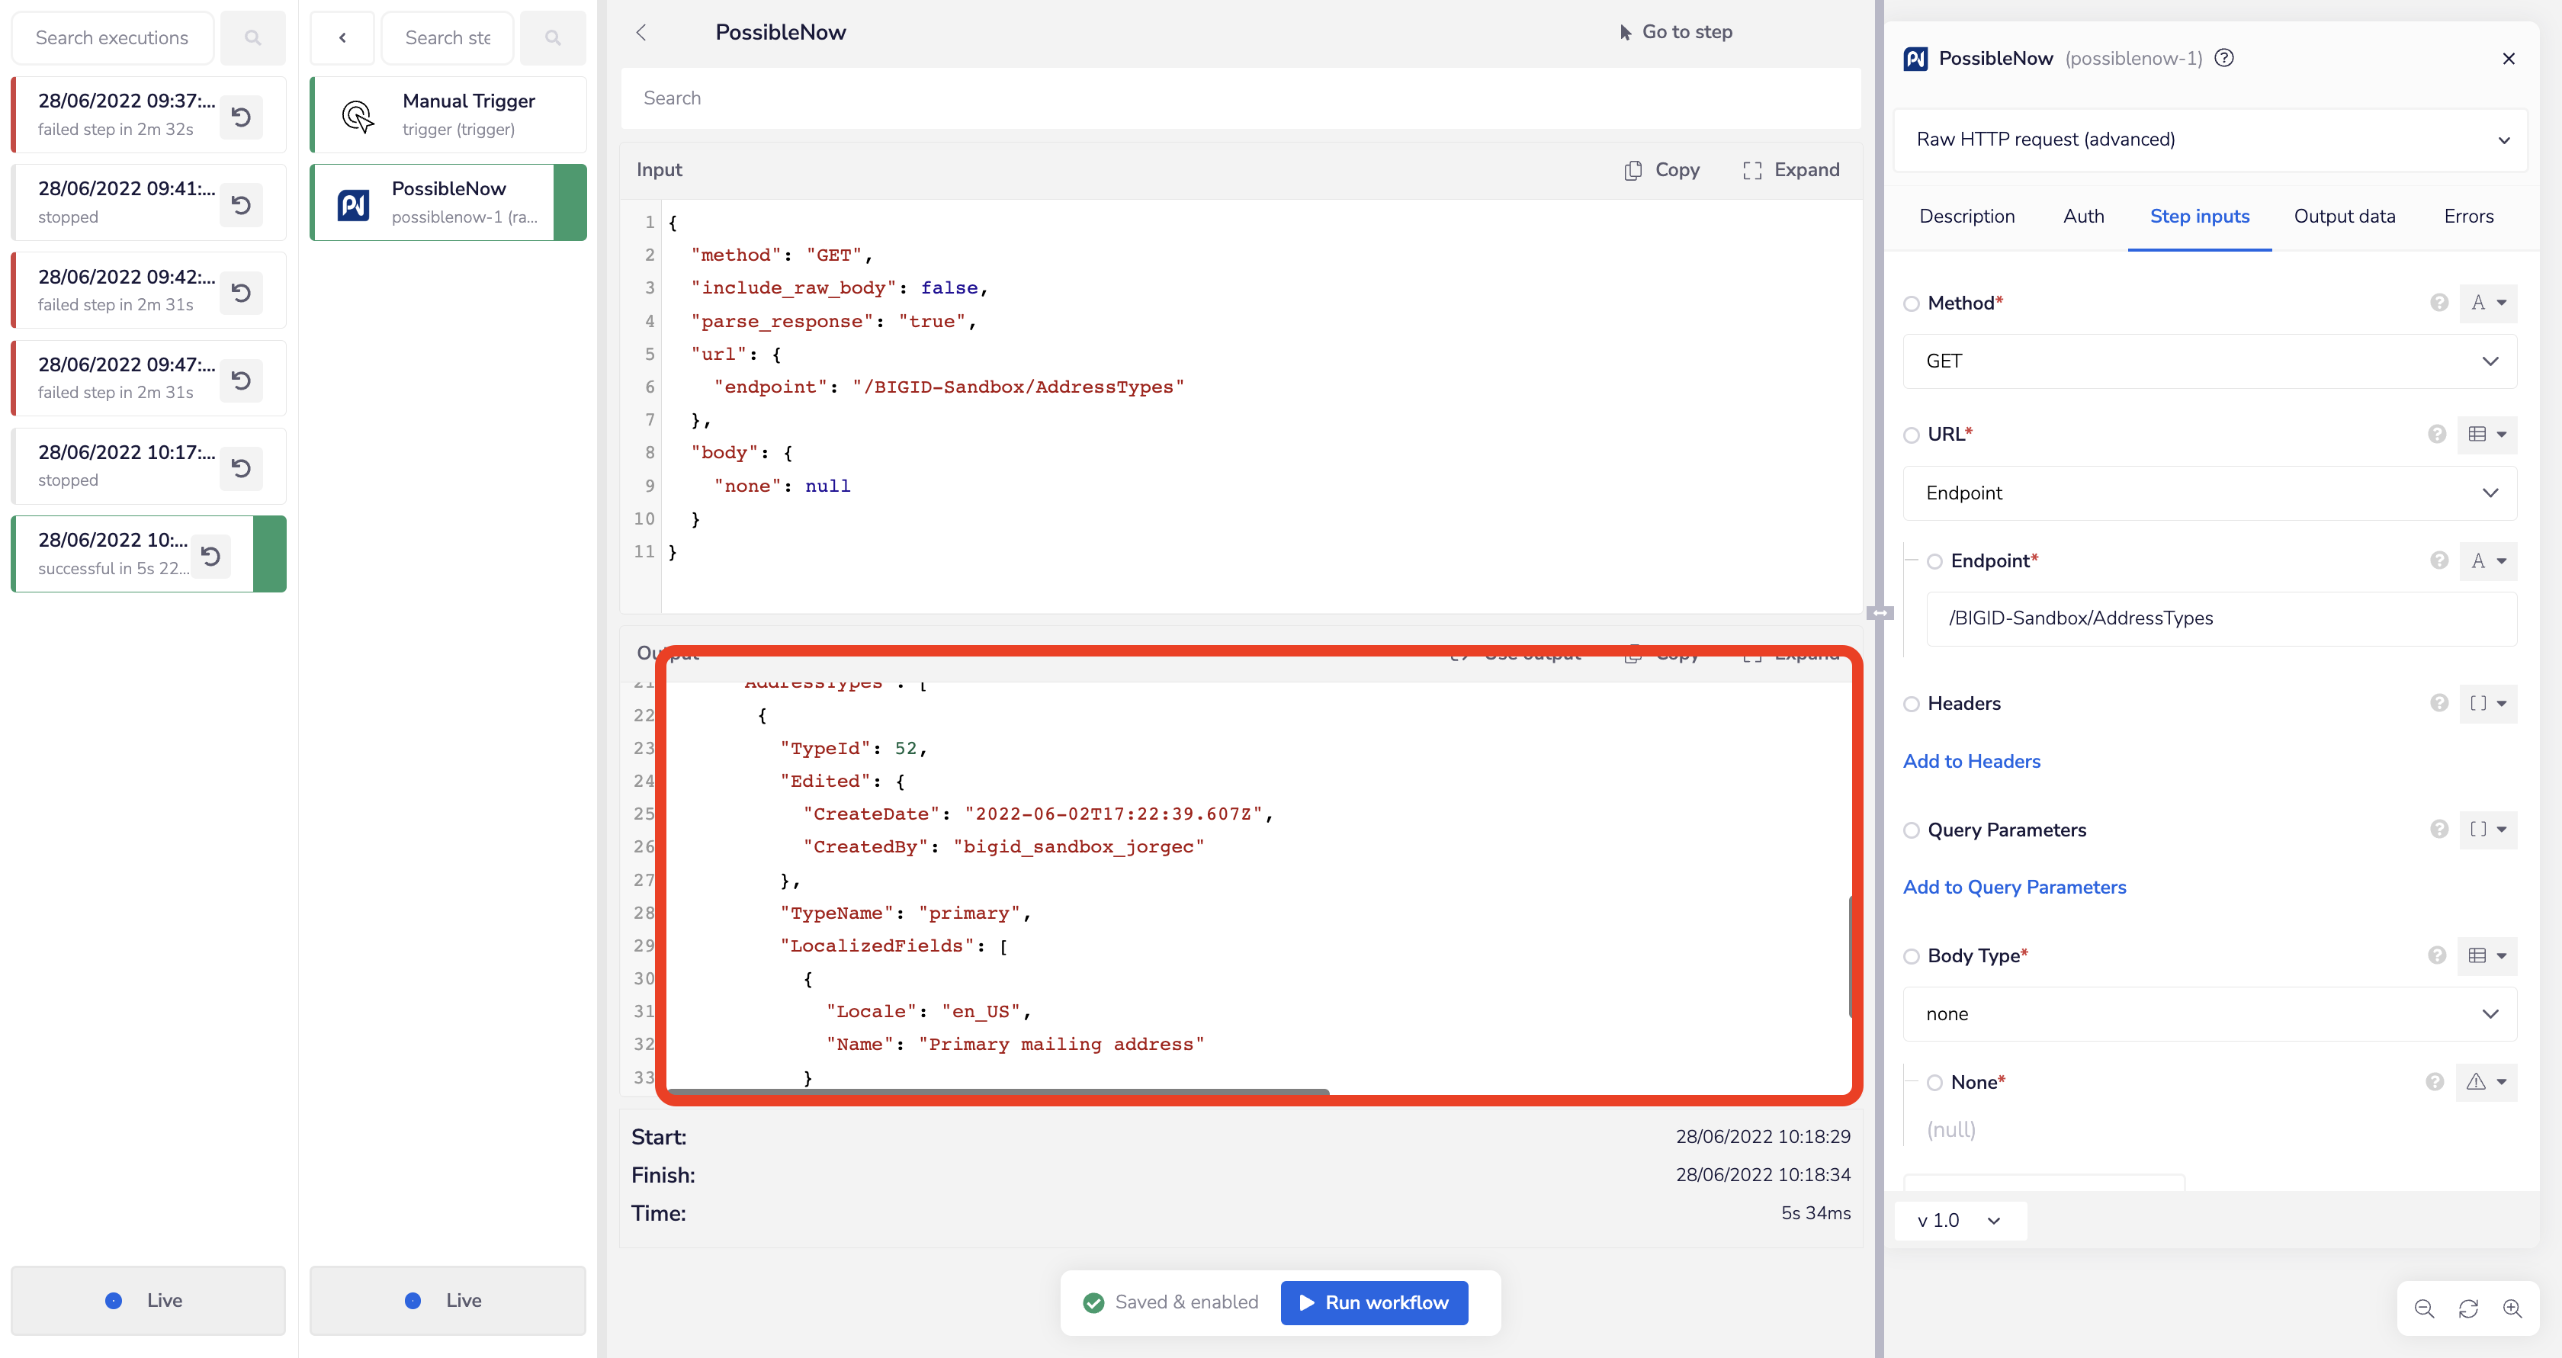Click the Run workflow button

pyautogui.click(x=1373, y=1302)
